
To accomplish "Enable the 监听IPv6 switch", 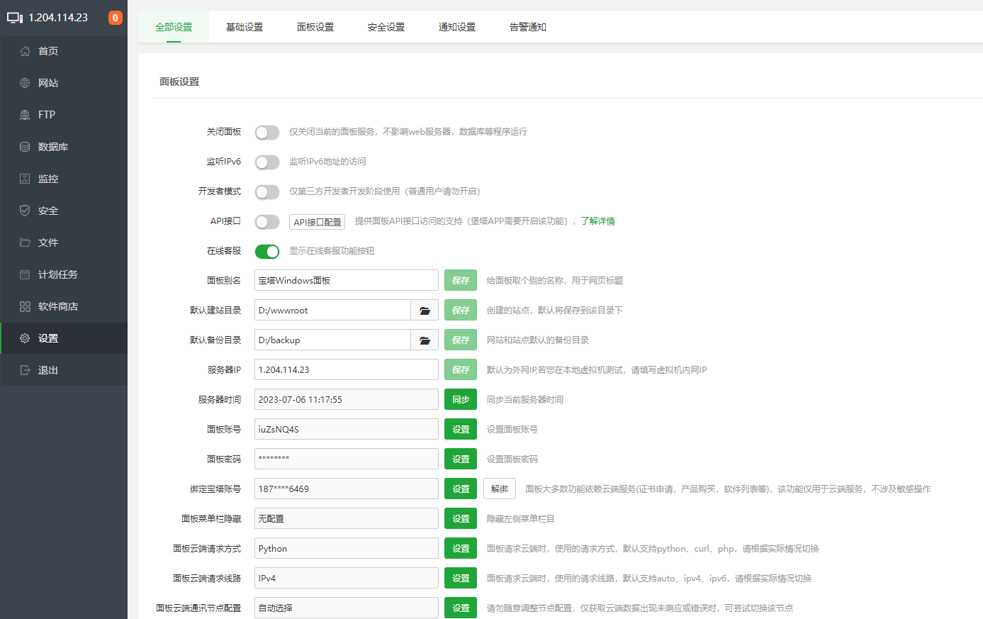I will pyautogui.click(x=267, y=162).
